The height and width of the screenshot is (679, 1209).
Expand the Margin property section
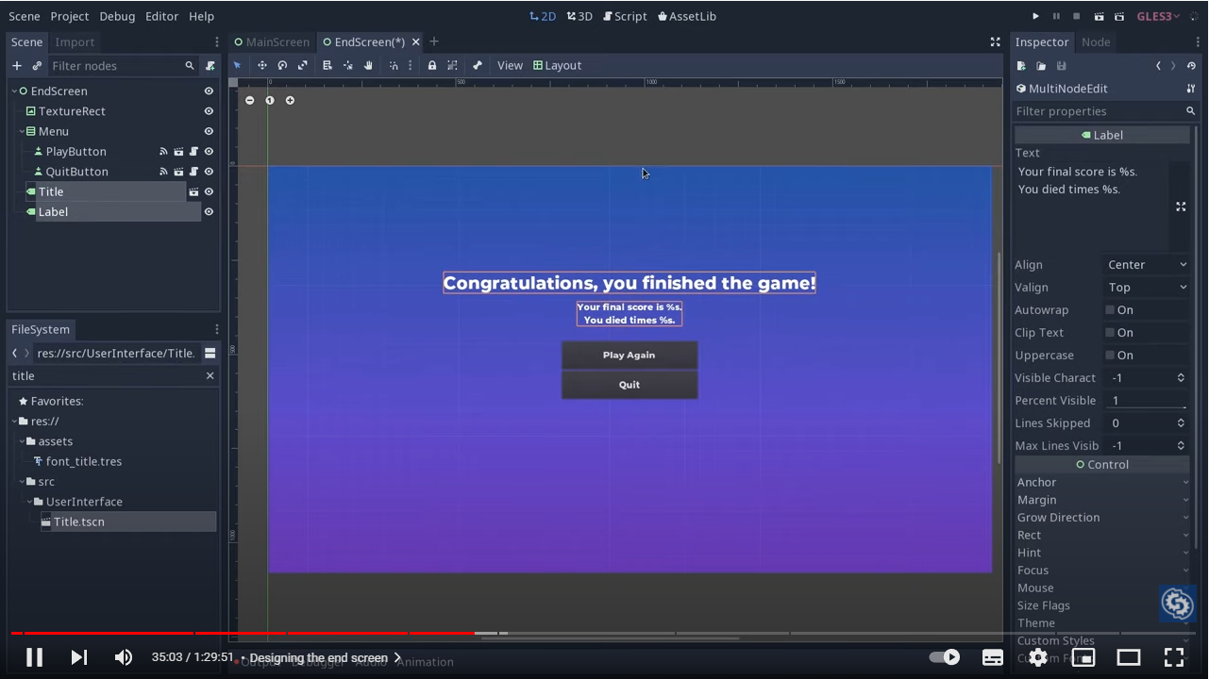tap(1102, 500)
